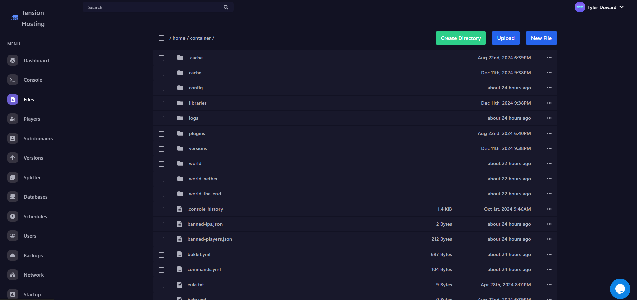Expand the Tyler Doward account menu arrow
Image resolution: width=637 pixels, height=300 pixels.
(622, 7)
